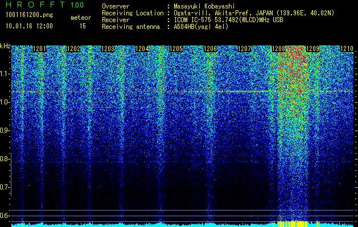Image resolution: width=358 pixels, height=227 pixels.
Task: Select the 1209 time marker
Action: [x=312, y=49]
